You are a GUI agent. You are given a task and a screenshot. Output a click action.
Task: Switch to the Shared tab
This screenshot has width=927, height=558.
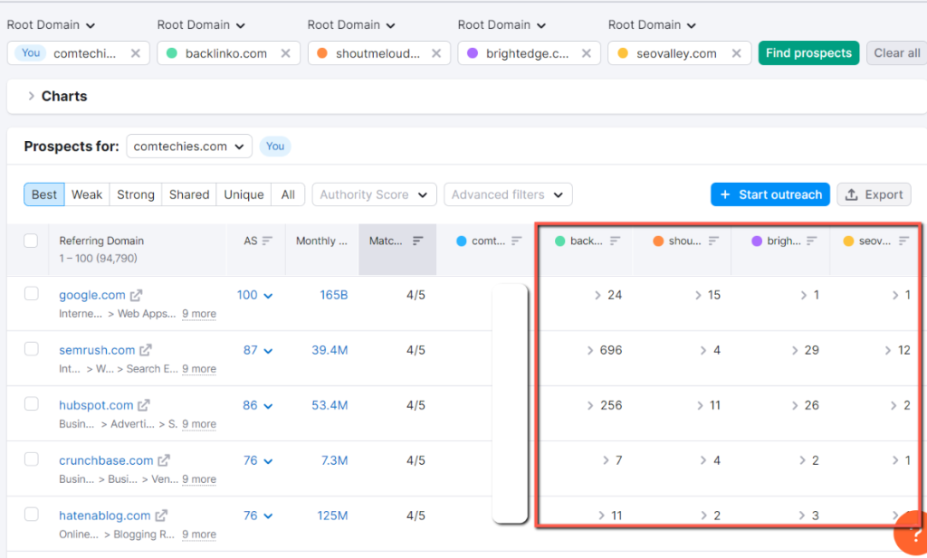188,194
